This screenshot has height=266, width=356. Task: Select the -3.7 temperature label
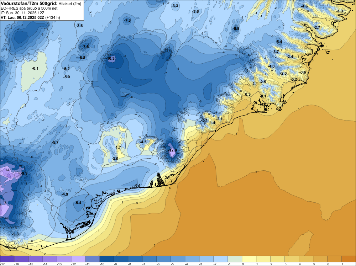click(276, 52)
